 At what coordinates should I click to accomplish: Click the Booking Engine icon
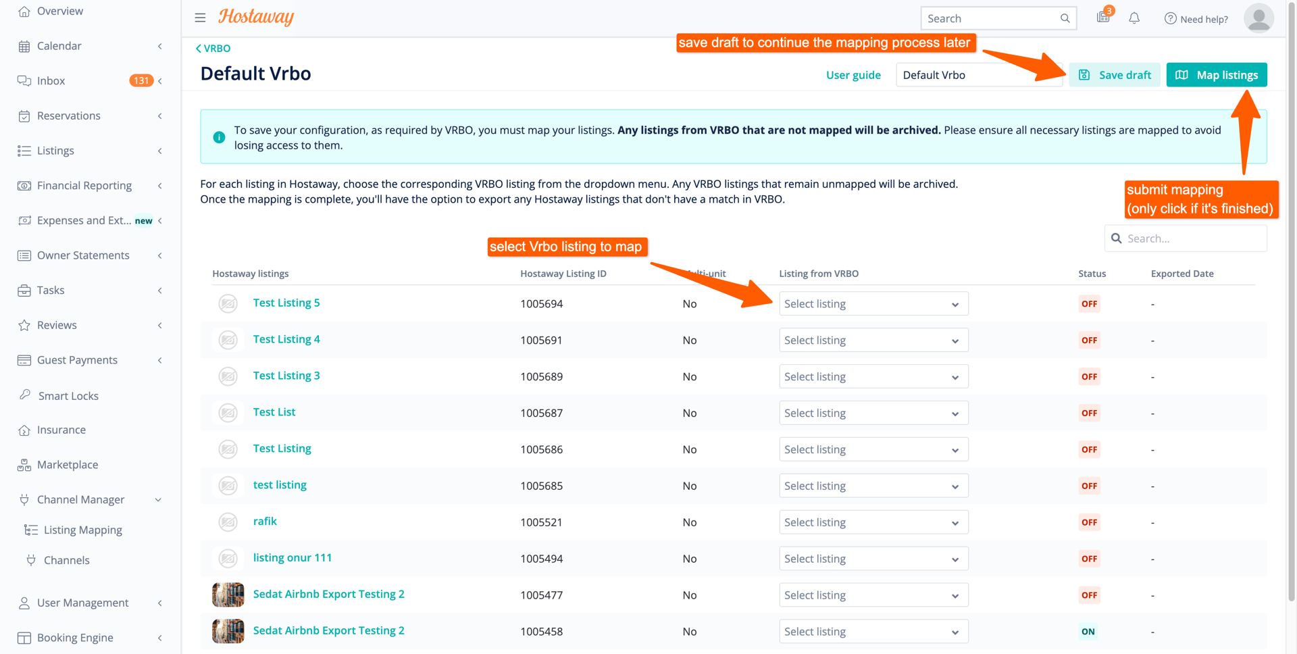tap(24, 638)
